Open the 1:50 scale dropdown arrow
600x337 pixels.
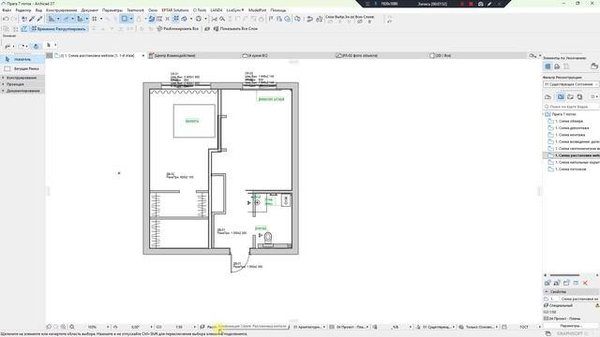pos(195,327)
